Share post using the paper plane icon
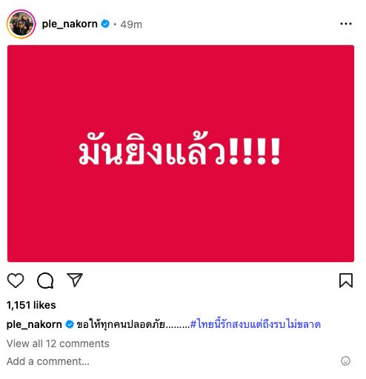 click(75, 280)
